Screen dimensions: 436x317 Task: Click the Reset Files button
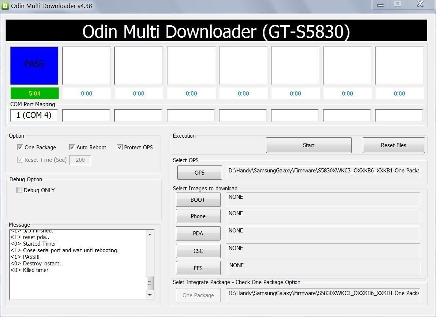pyautogui.click(x=393, y=145)
